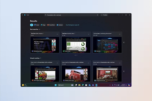Go back using the arrow beside Recall
The width and height of the screenshot is (152, 101).
coord(22,15)
